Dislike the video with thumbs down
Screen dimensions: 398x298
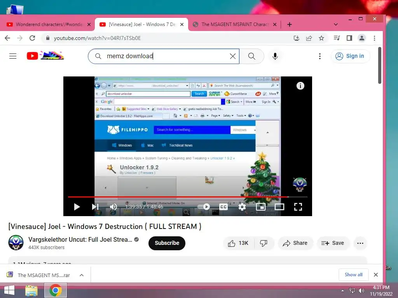[264, 243]
